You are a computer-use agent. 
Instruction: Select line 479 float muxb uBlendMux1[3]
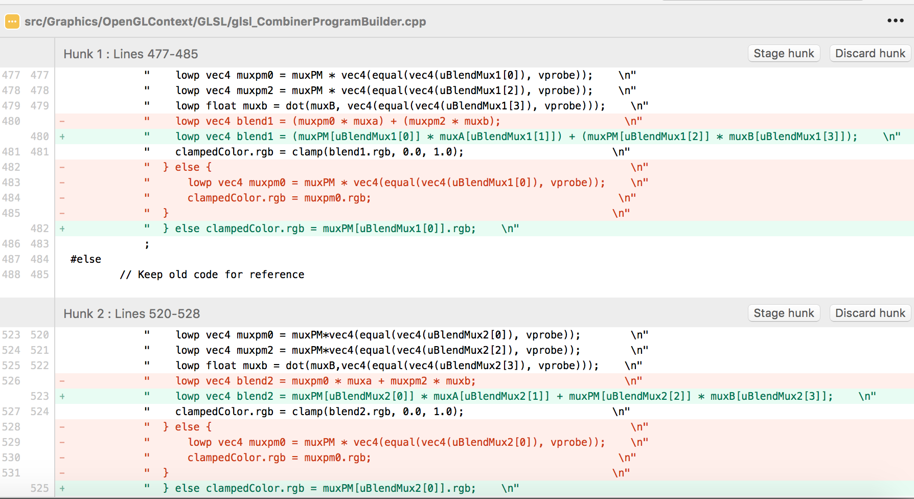(x=484, y=106)
